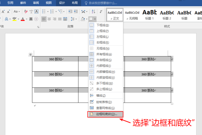Viewport: 202px width, 135px height.
Task: Open the shading paint bucket dropdown arrow
Action: pyautogui.click(x=86, y=19)
